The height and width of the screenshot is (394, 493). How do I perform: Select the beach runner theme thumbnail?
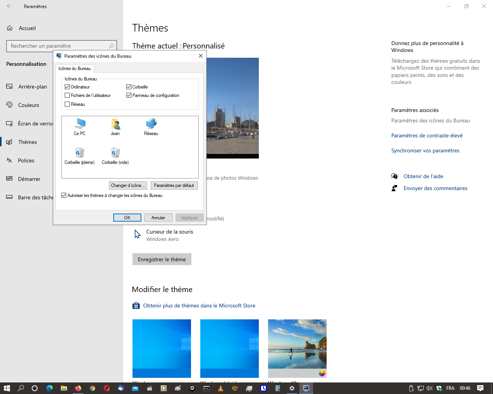click(x=297, y=348)
